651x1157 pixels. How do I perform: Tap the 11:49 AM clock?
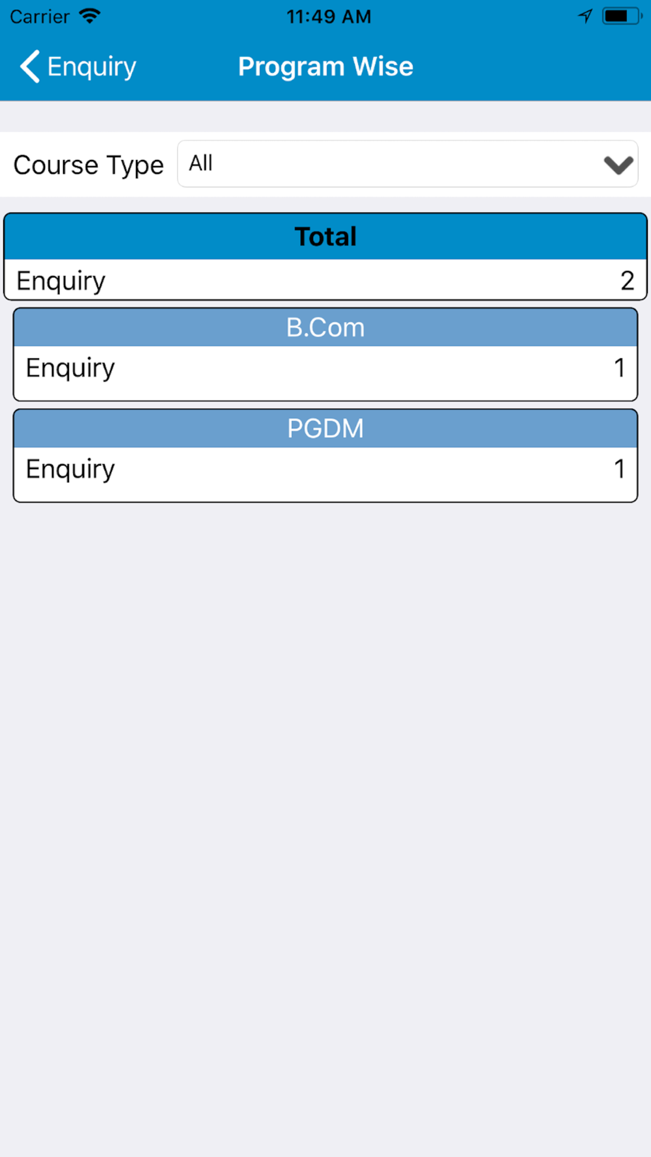point(329,16)
